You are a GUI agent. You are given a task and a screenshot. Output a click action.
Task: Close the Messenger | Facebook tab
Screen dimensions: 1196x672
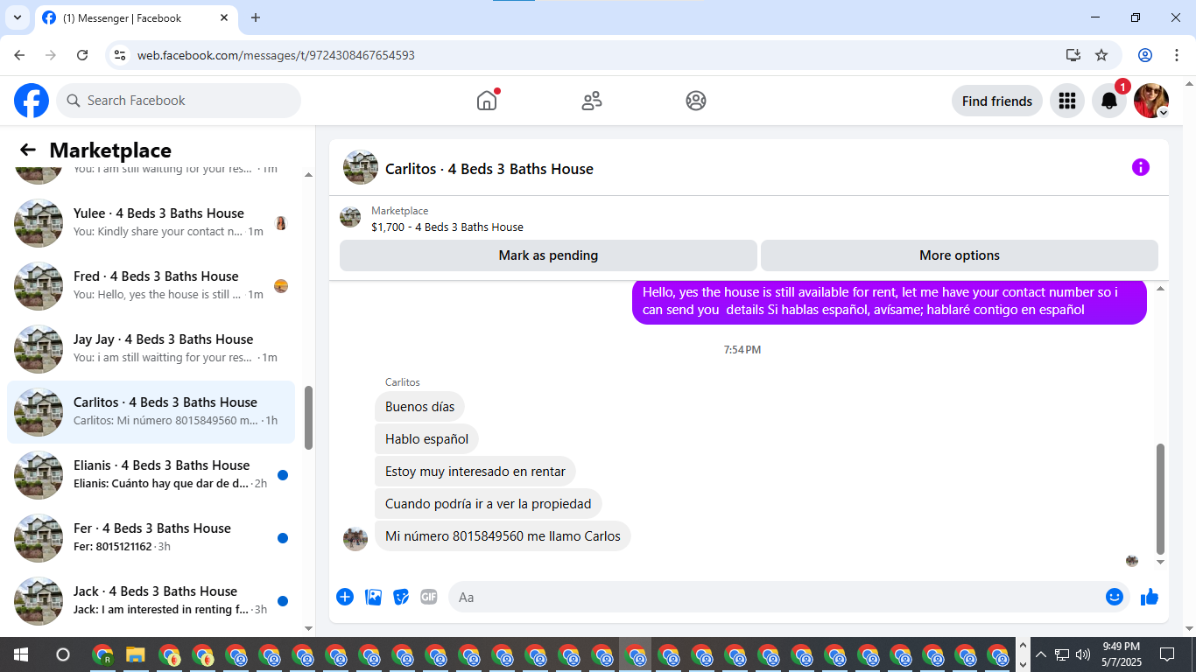coord(224,17)
